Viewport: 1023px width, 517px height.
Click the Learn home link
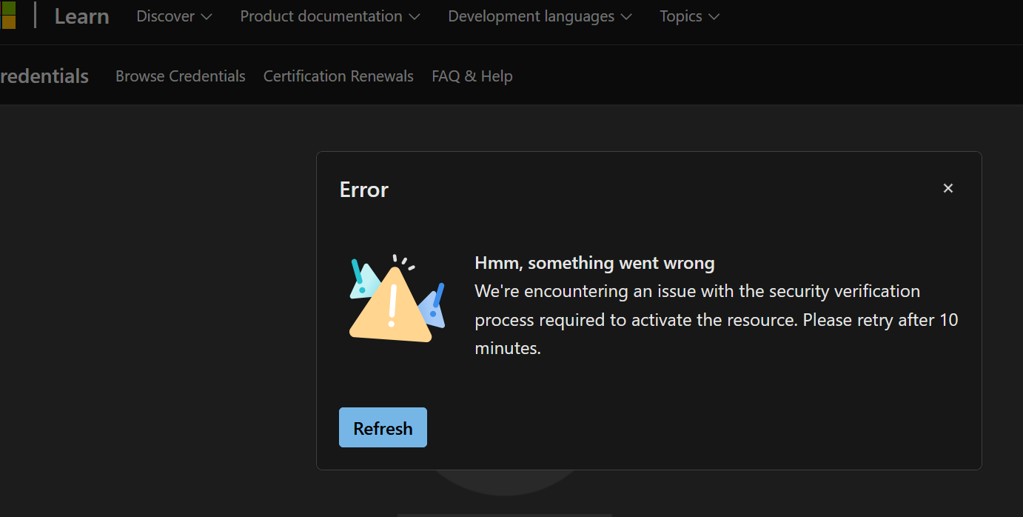coord(81,16)
